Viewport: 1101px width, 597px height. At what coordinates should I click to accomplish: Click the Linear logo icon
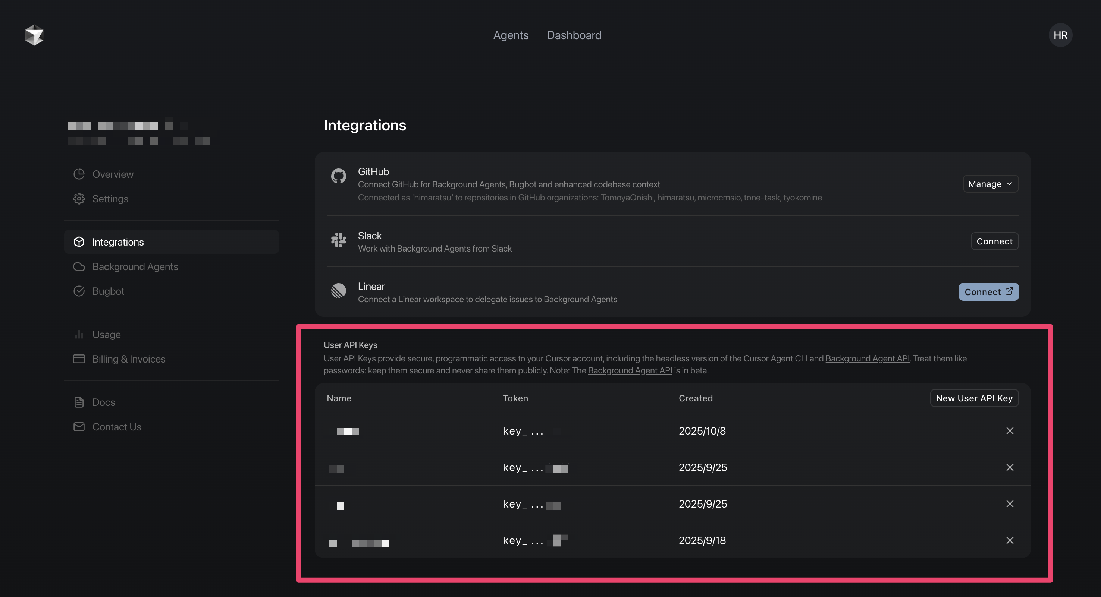338,291
